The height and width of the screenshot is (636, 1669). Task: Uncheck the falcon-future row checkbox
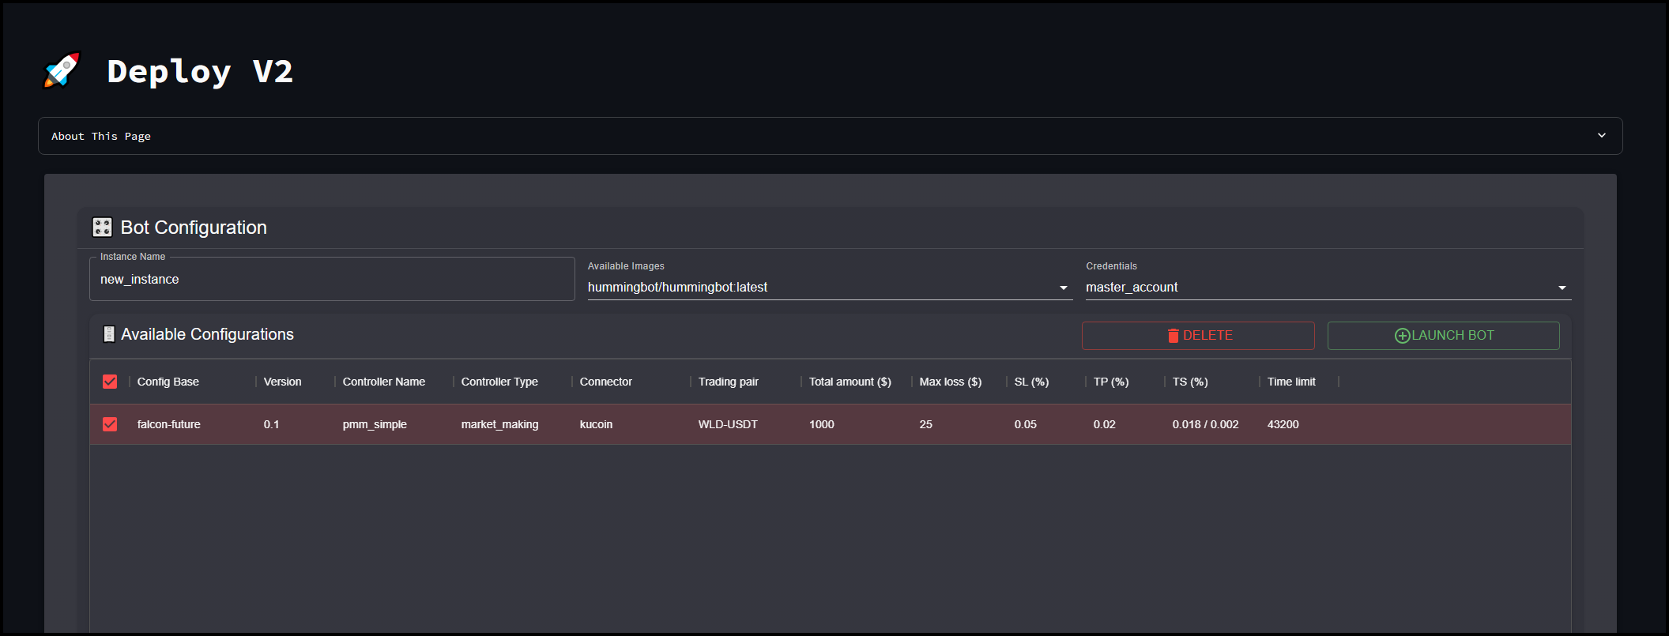pos(110,424)
